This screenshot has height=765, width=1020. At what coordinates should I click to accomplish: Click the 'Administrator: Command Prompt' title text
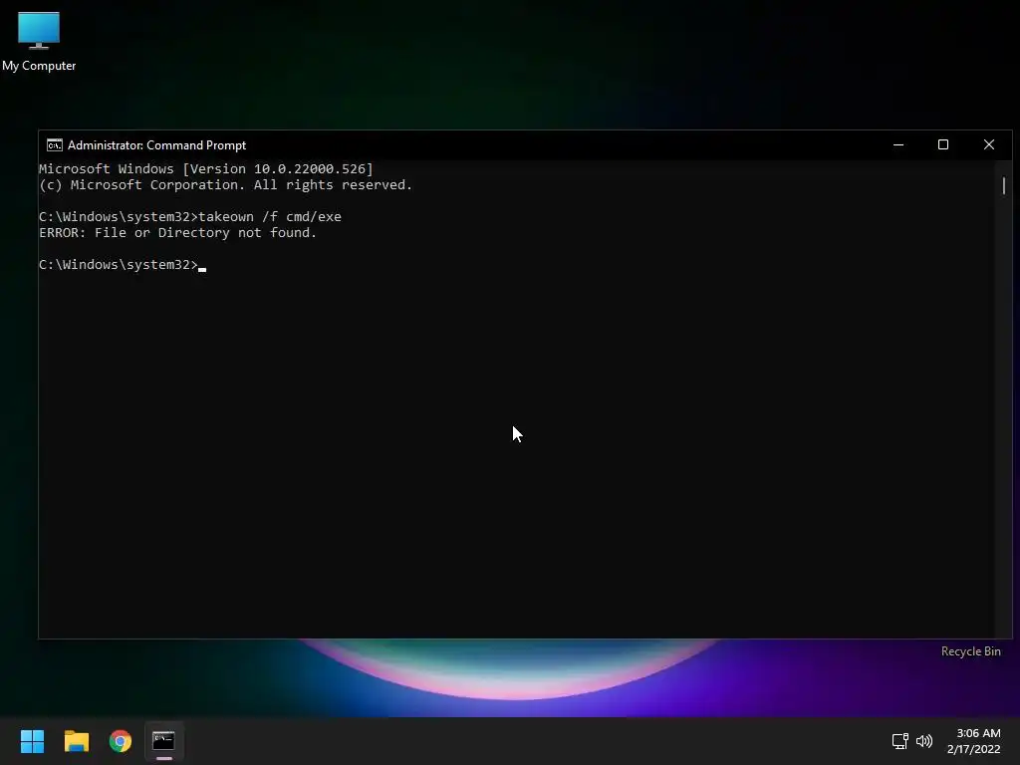click(x=156, y=145)
